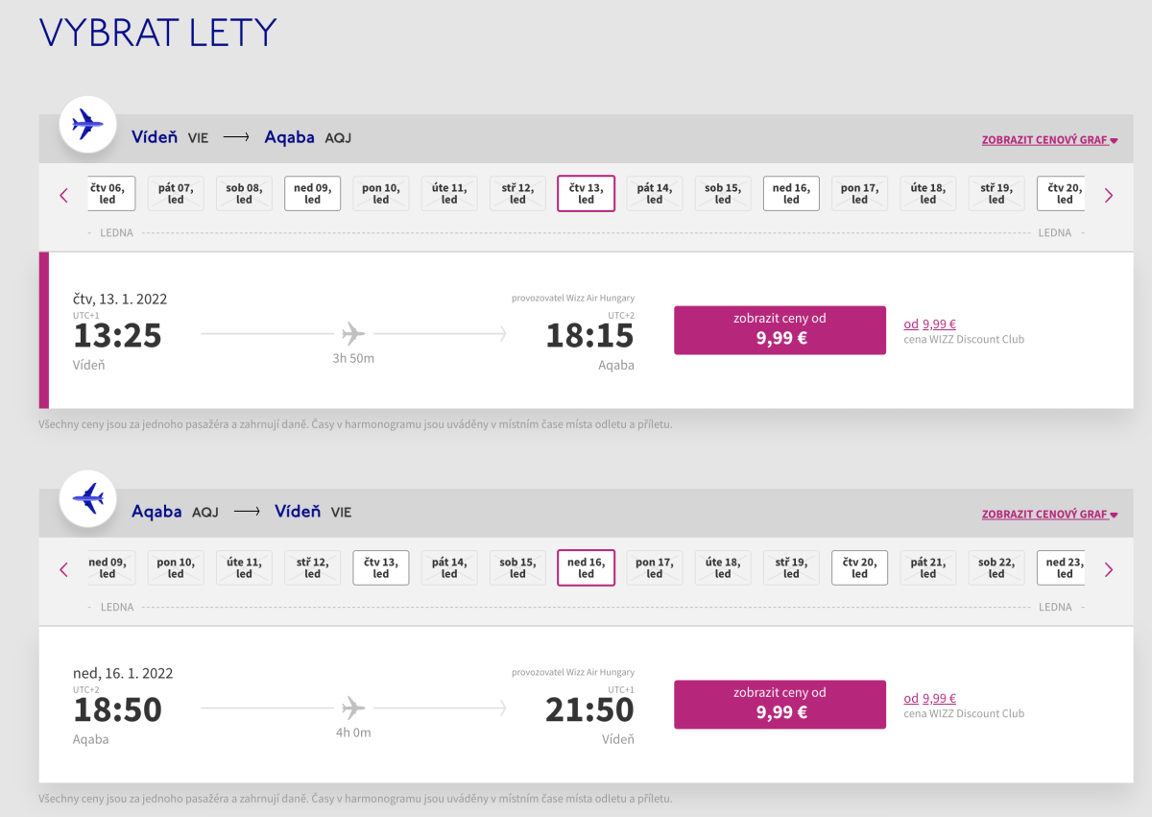
Task: Click the outbound Vídeň–Aqaba plane logo icon
Action: pos(87,124)
